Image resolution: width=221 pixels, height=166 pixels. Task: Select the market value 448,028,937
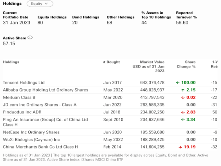click(152, 90)
